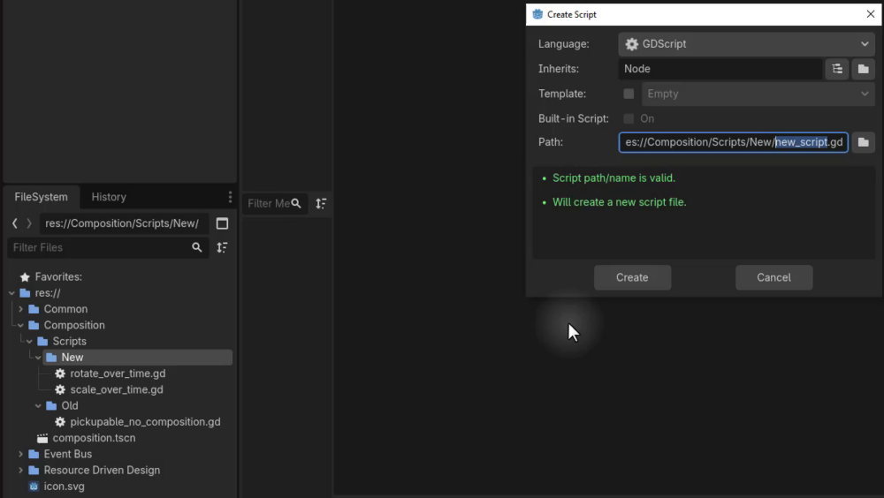Click the script Path input field

click(x=734, y=142)
